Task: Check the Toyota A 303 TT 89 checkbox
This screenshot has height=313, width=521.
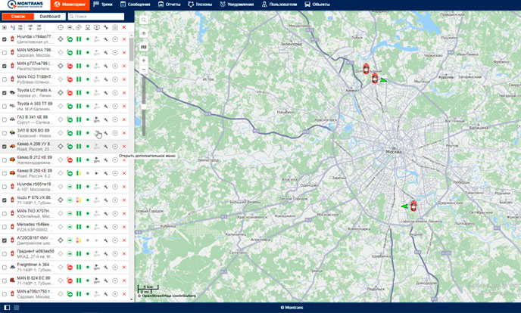Action: click(5, 106)
